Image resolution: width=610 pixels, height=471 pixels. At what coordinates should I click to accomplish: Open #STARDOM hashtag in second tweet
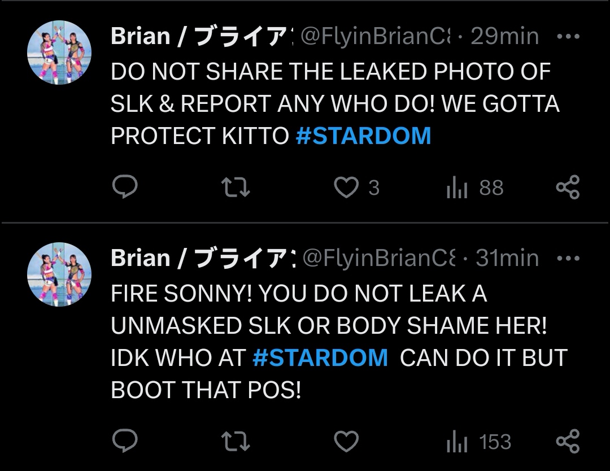pos(320,358)
